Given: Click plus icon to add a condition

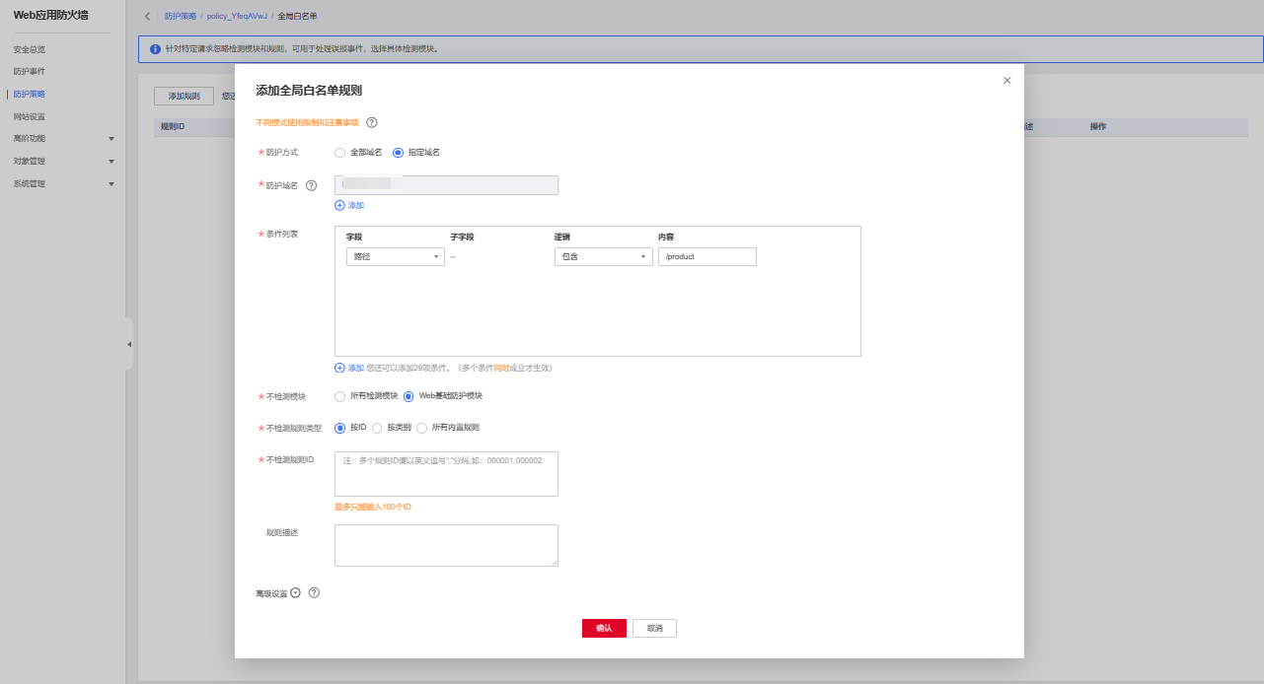Looking at the screenshot, I should [x=339, y=368].
